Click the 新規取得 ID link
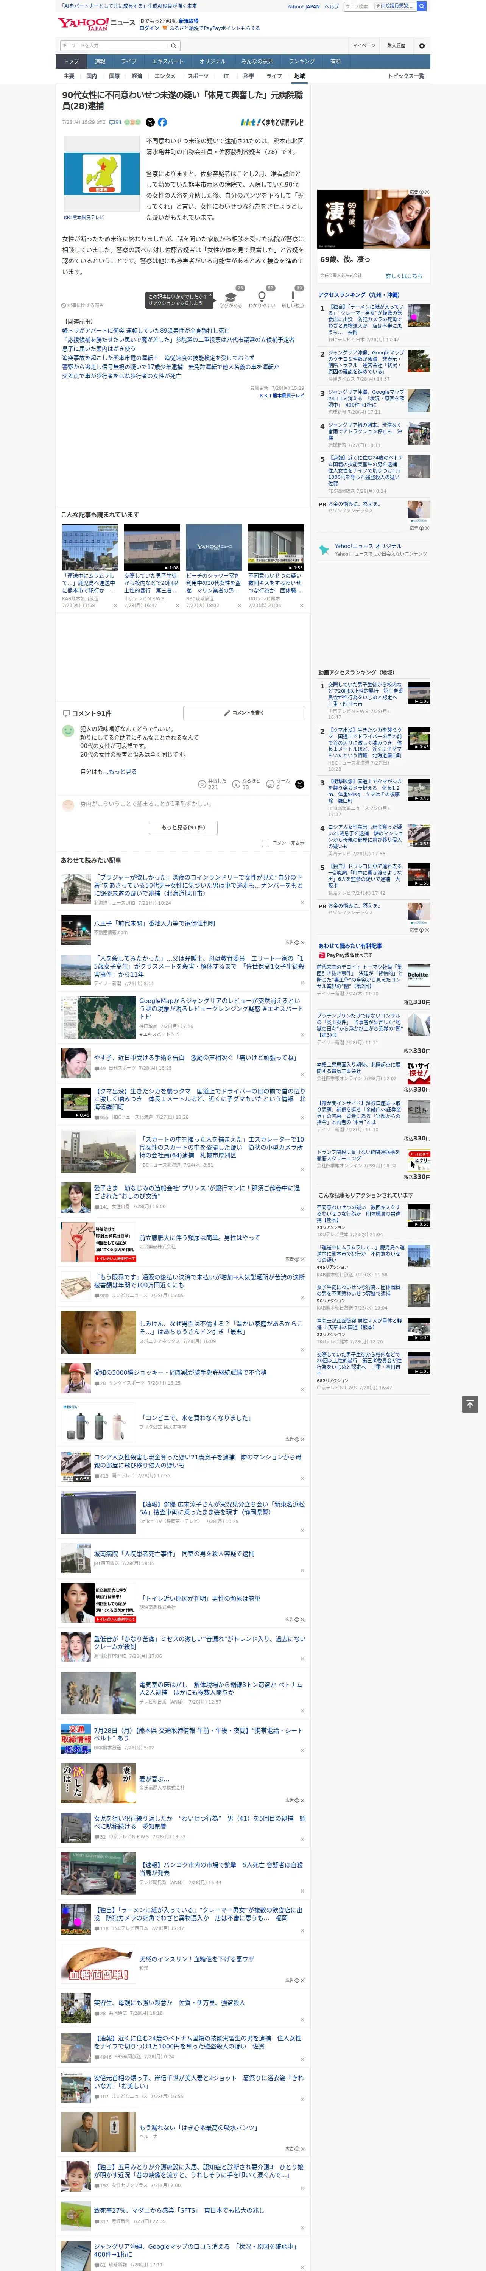The image size is (486, 2271). [x=189, y=20]
